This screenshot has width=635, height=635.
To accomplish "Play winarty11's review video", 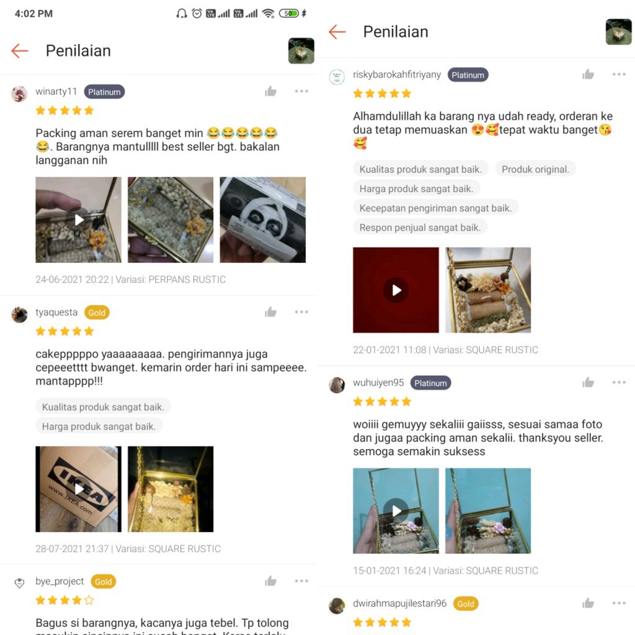I will coord(78,220).
